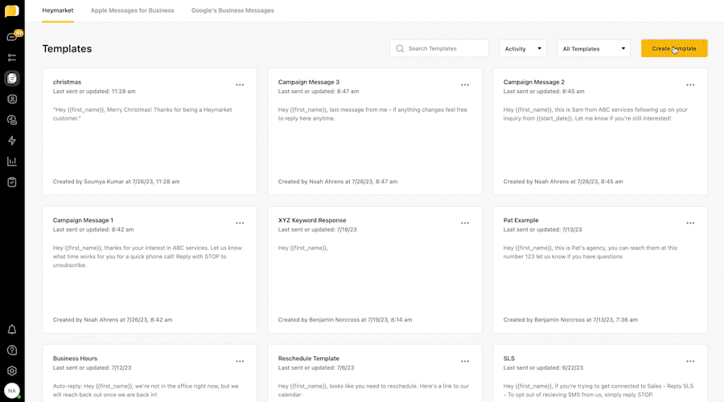Open the Reschedule Template title
Screen dimensions: 724x402
[x=308, y=358]
